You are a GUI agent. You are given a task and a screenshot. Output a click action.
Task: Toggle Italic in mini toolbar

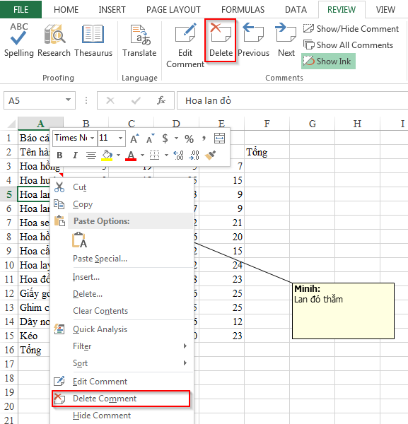click(75, 155)
